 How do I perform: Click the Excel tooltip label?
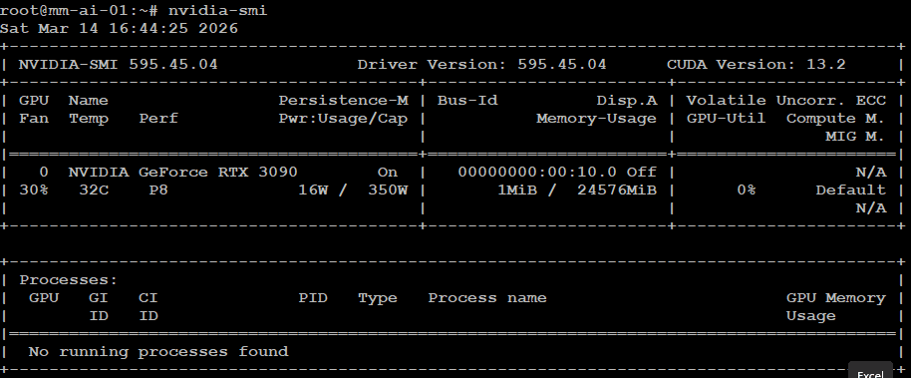pos(870,374)
